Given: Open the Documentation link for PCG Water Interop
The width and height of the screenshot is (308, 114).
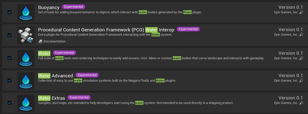Looking at the screenshot, I should click(54, 41).
